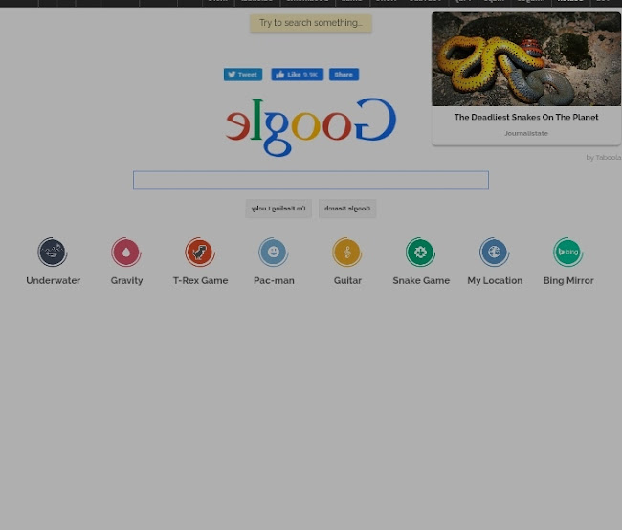Screen dimensions: 622x530
Task: Click the 'by Taboola' attribution link
Action: tap(604, 158)
